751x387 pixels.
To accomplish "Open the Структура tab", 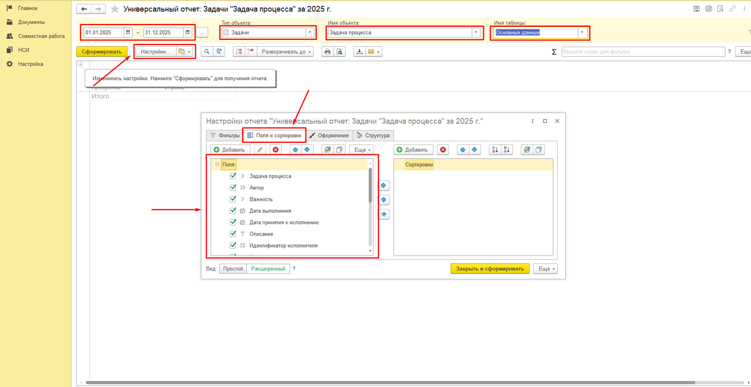I will 373,135.
